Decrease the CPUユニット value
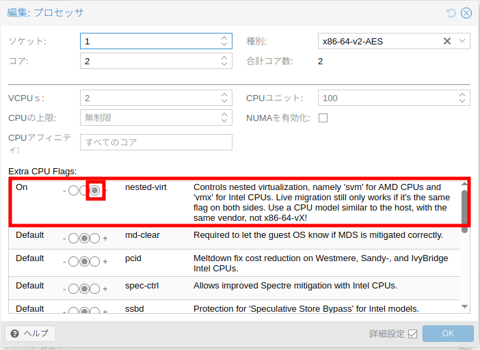480x350 pixels. (x=462, y=101)
